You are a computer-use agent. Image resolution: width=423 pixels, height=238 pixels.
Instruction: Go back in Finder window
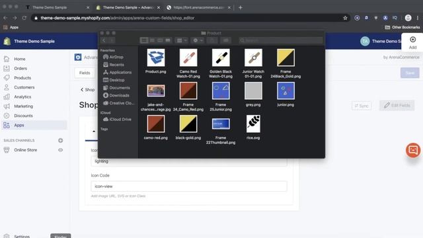coord(104,40)
